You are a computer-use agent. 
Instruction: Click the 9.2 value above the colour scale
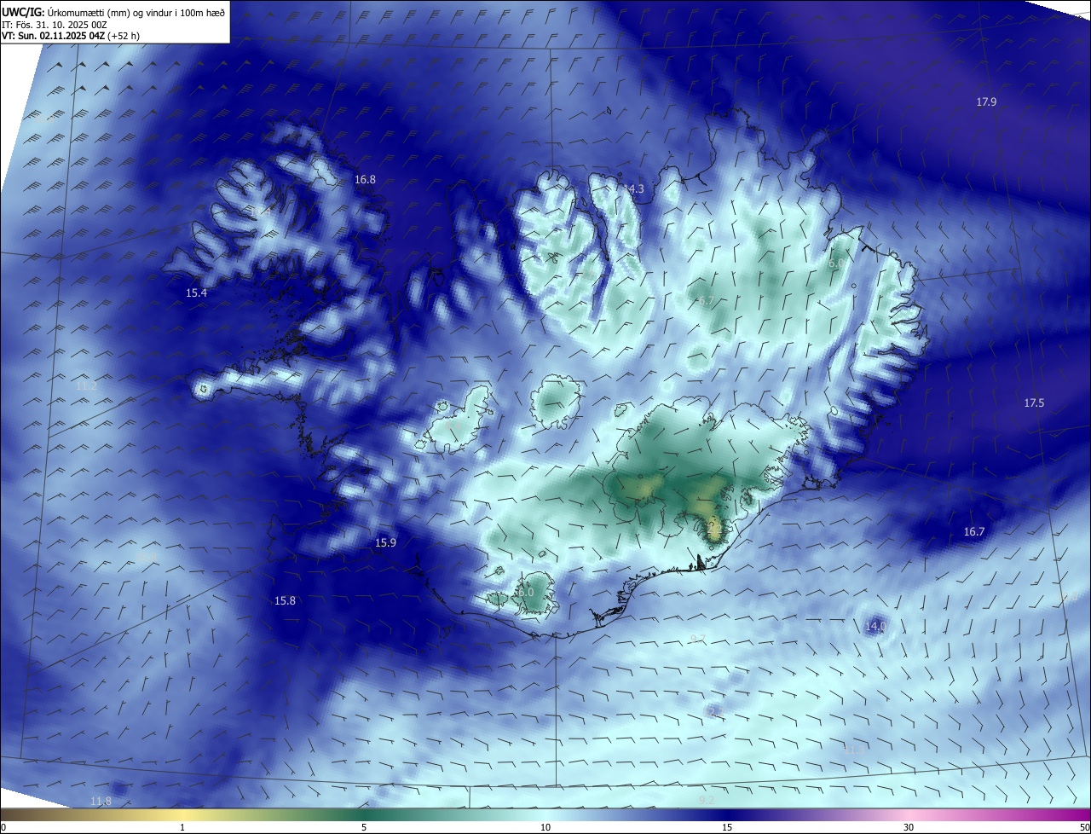[x=706, y=799]
